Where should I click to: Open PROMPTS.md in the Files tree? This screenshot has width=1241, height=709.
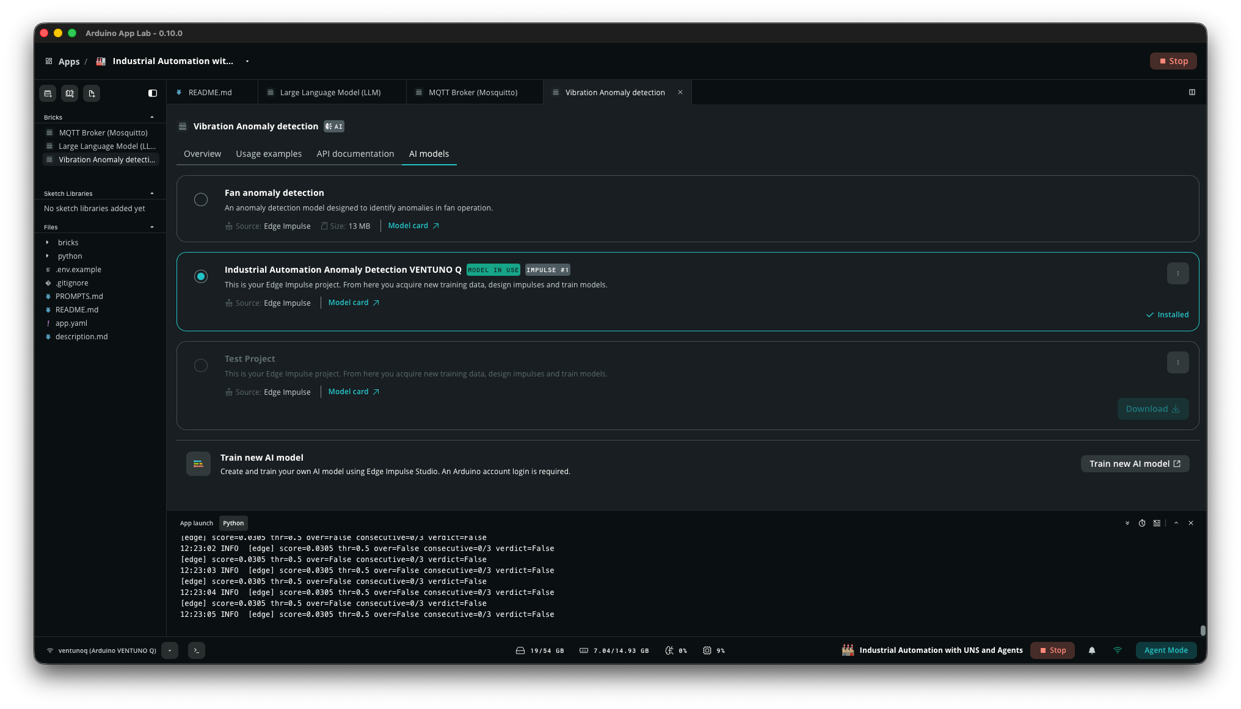79,297
